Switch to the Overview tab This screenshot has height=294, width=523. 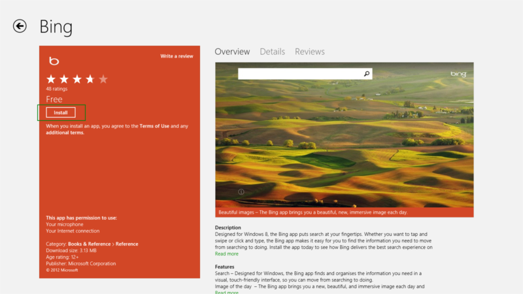point(232,52)
